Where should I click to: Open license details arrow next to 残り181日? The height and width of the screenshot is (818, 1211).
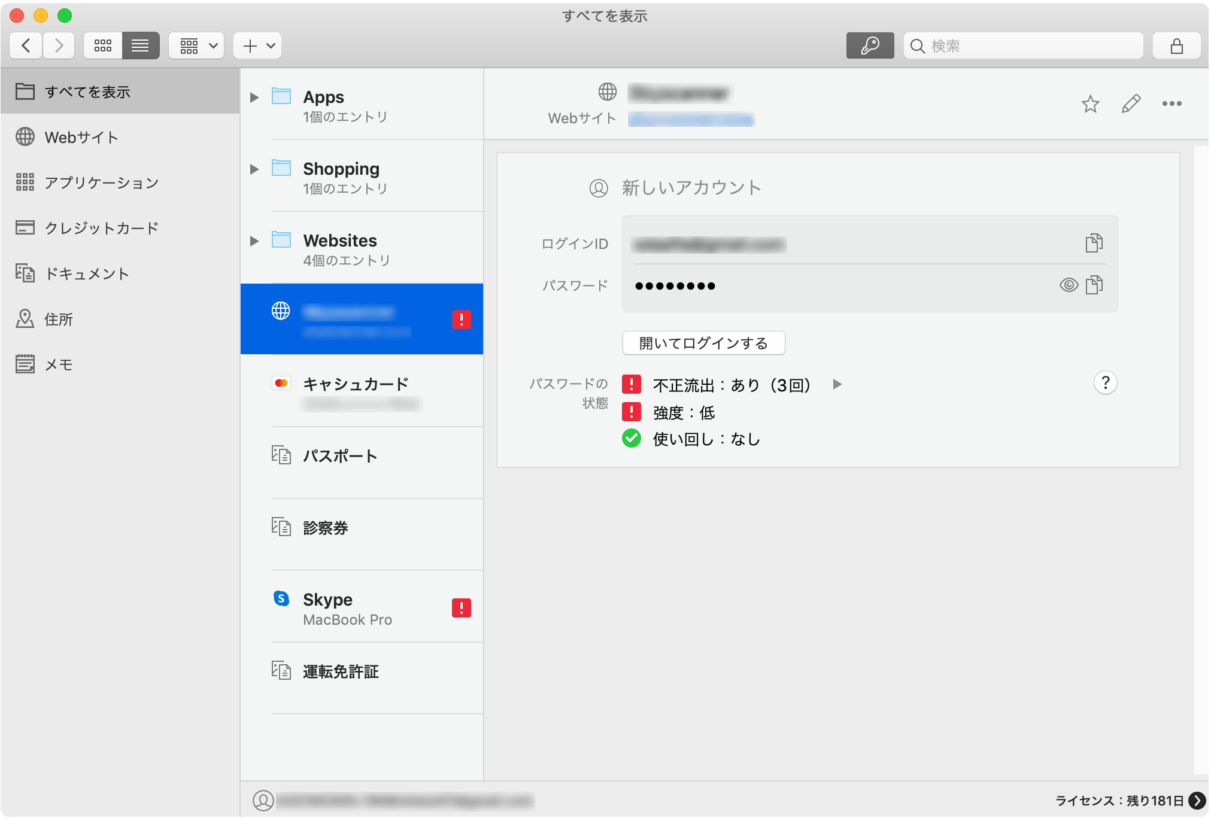click(x=1197, y=801)
